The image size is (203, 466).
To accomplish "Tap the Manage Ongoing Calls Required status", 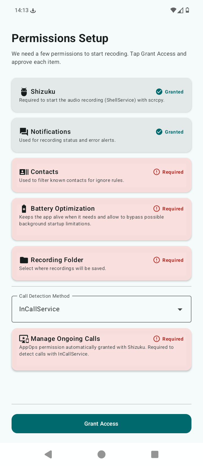I will tap(168, 339).
